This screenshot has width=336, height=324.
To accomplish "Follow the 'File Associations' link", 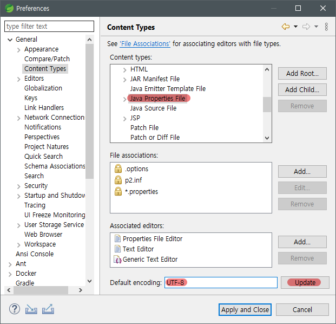I will (145, 44).
